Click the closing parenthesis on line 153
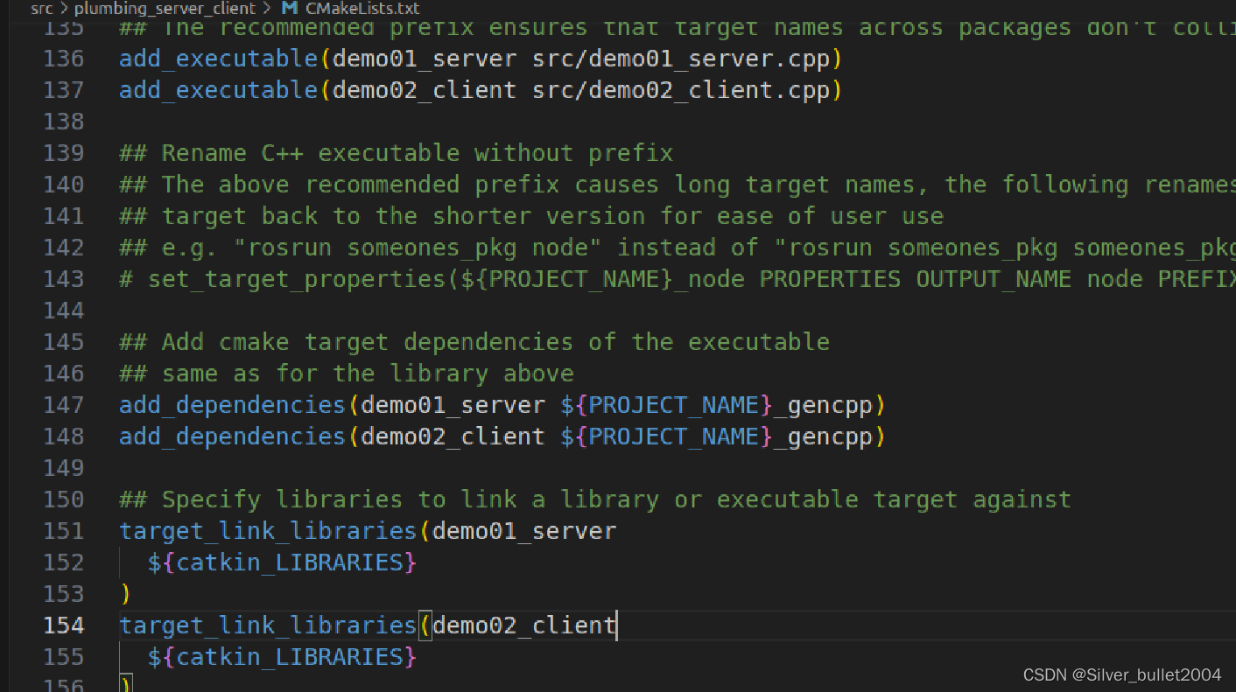Viewport: 1236px width, 692px height. point(125,594)
